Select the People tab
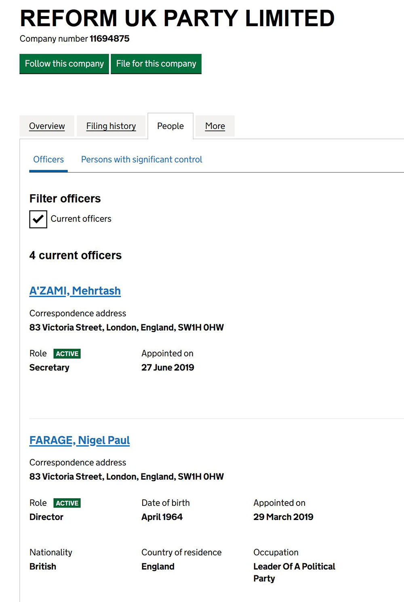 pyautogui.click(x=170, y=126)
